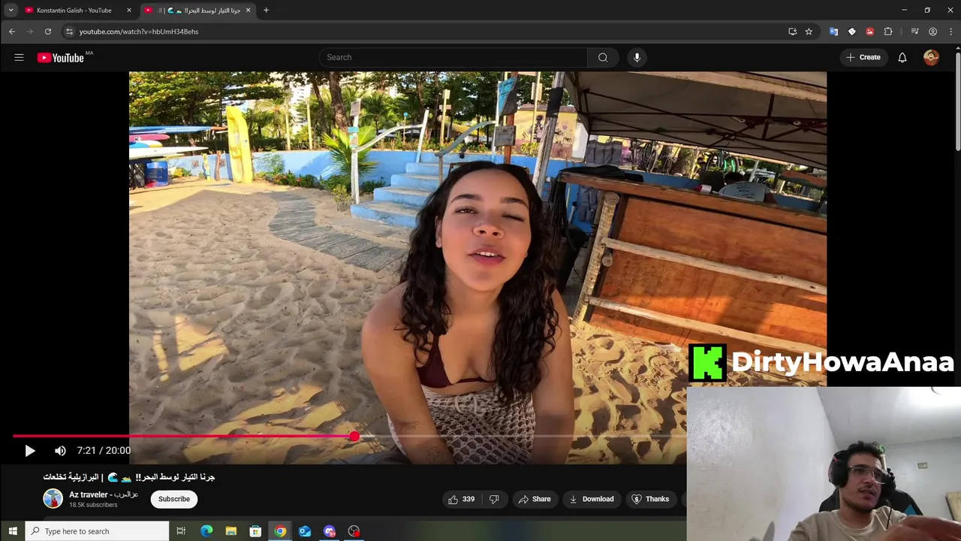Open the red image extension icon
The height and width of the screenshot is (541, 961).
(x=869, y=32)
